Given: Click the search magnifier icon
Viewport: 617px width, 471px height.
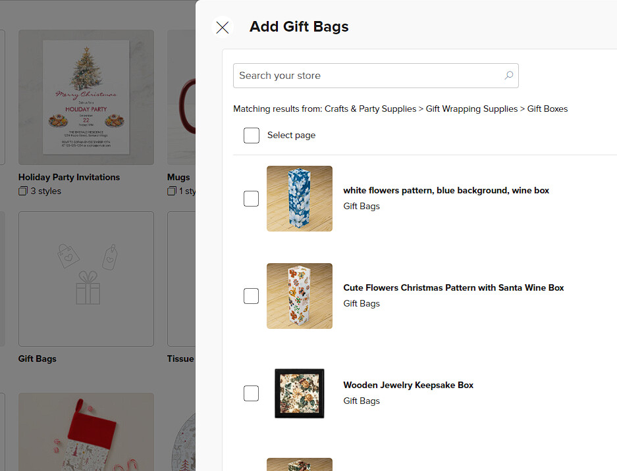Looking at the screenshot, I should coord(509,75).
